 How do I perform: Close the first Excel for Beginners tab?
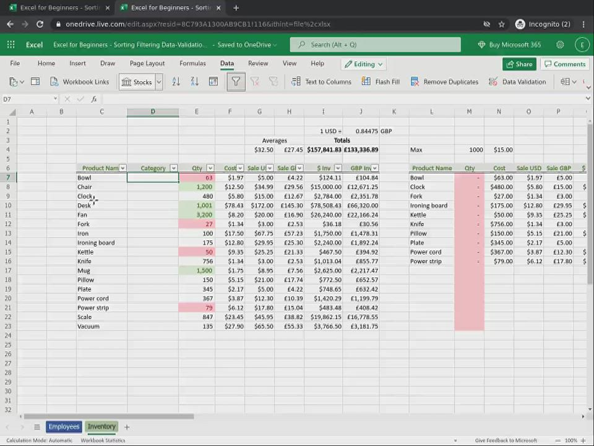coord(108,7)
